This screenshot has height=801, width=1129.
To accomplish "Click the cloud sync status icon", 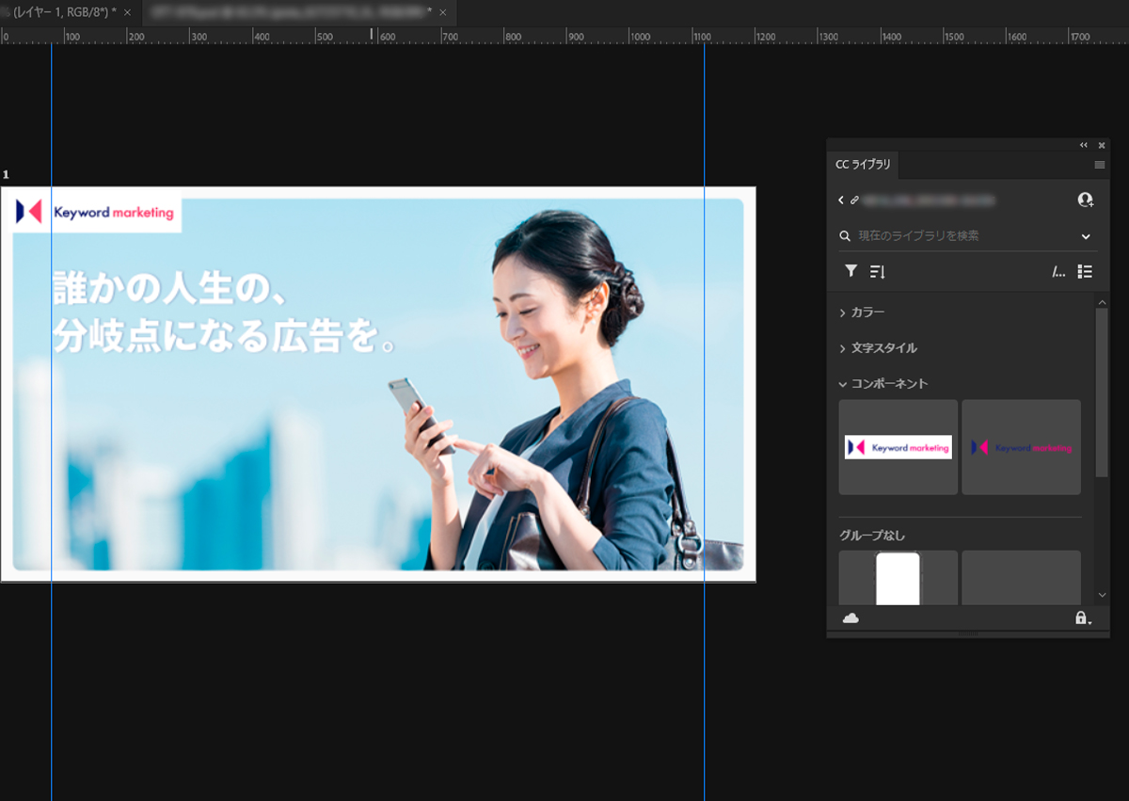I will (851, 618).
